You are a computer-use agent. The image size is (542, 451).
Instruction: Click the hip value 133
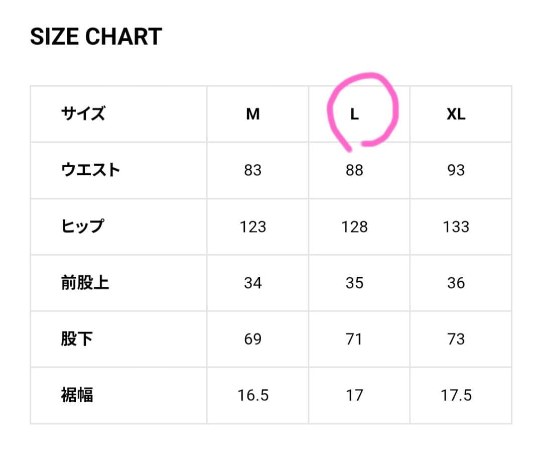[x=456, y=227]
